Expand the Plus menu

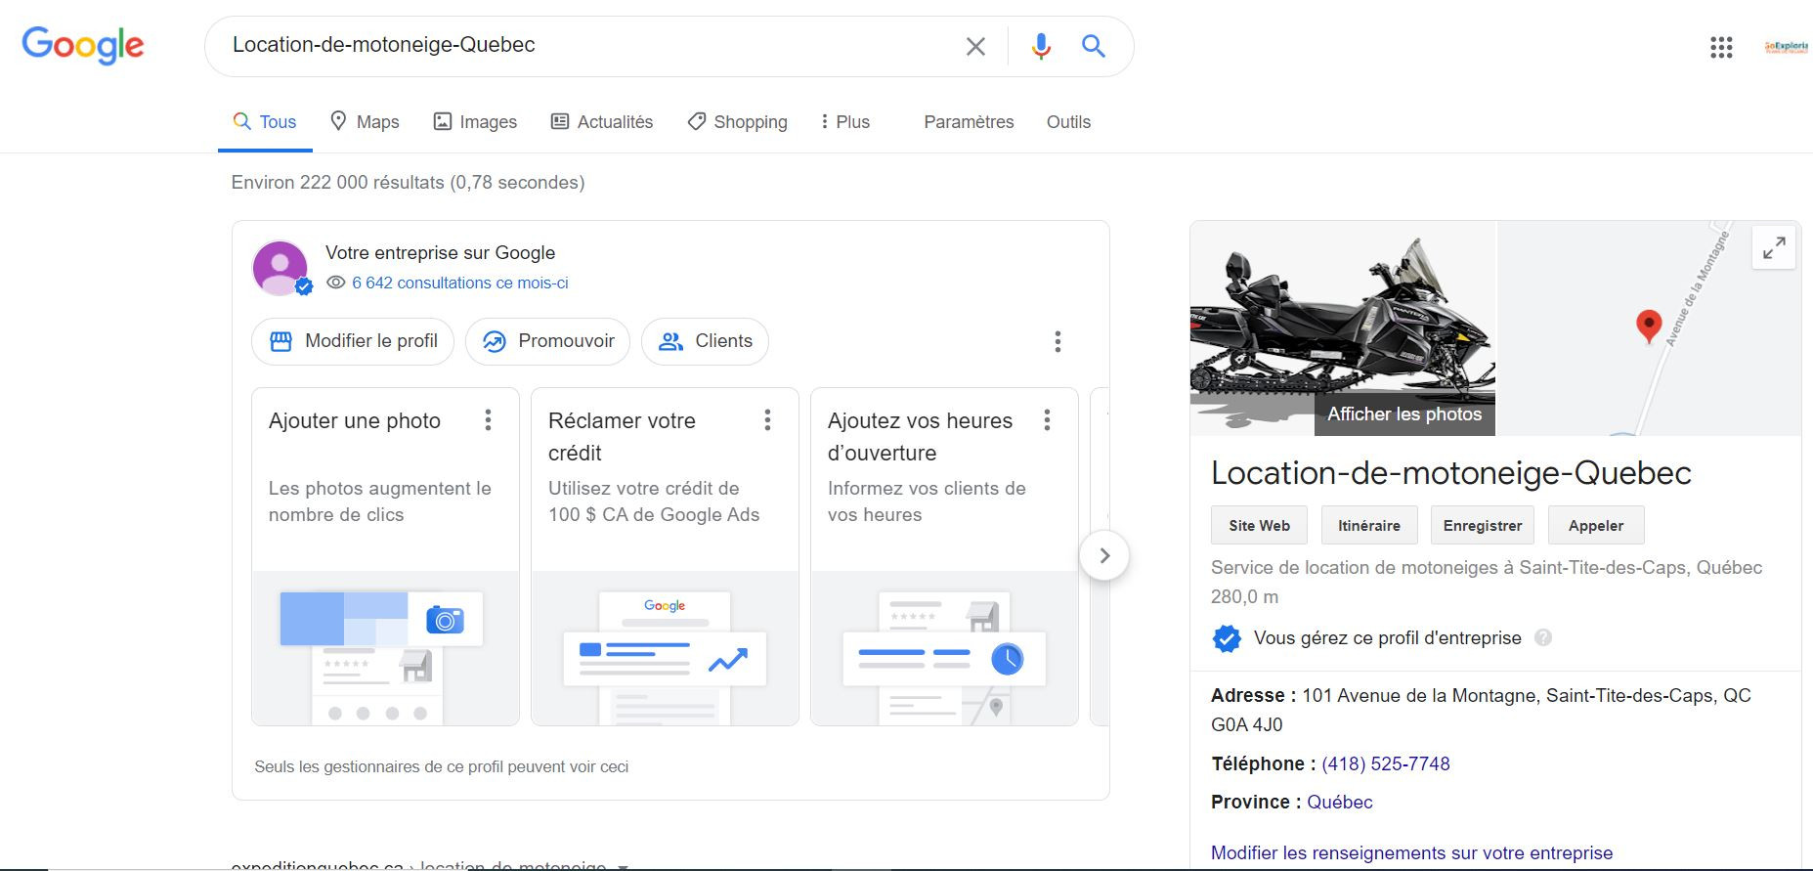(844, 122)
